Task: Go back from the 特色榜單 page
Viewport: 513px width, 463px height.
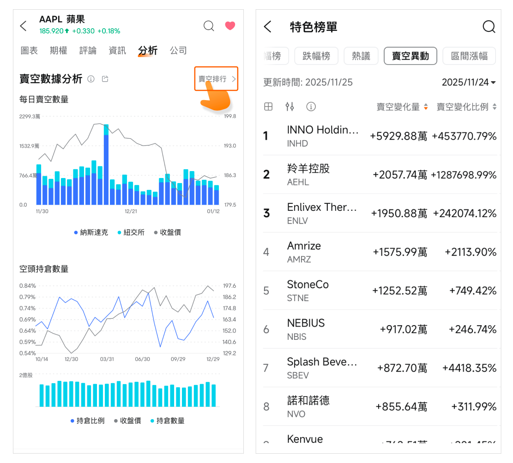Action: click(x=267, y=27)
